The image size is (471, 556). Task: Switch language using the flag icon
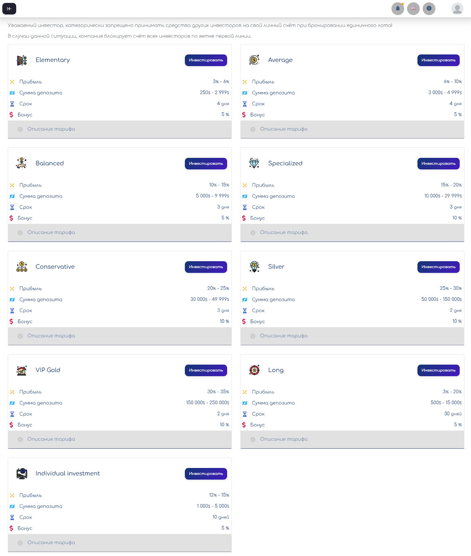413,9
